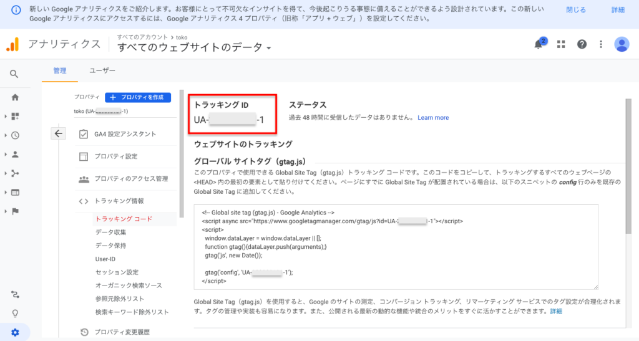Click the グローバル サイトタグ（gtag.js） heading
The height and width of the screenshot is (341, 639).
(x=250, y=161)
